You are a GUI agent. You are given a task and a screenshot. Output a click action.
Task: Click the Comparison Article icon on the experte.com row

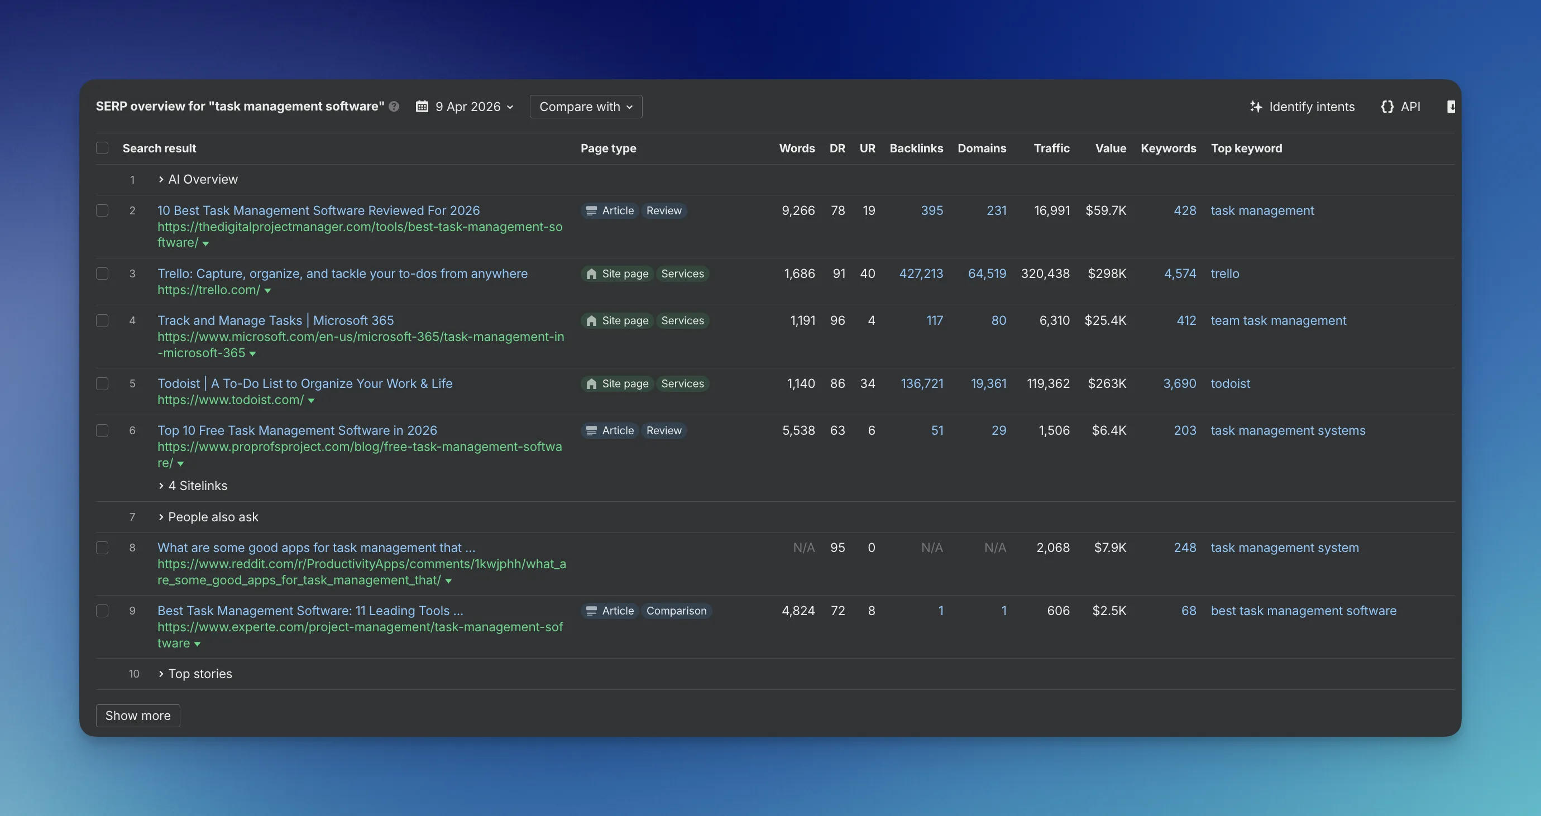click(592, 611)
